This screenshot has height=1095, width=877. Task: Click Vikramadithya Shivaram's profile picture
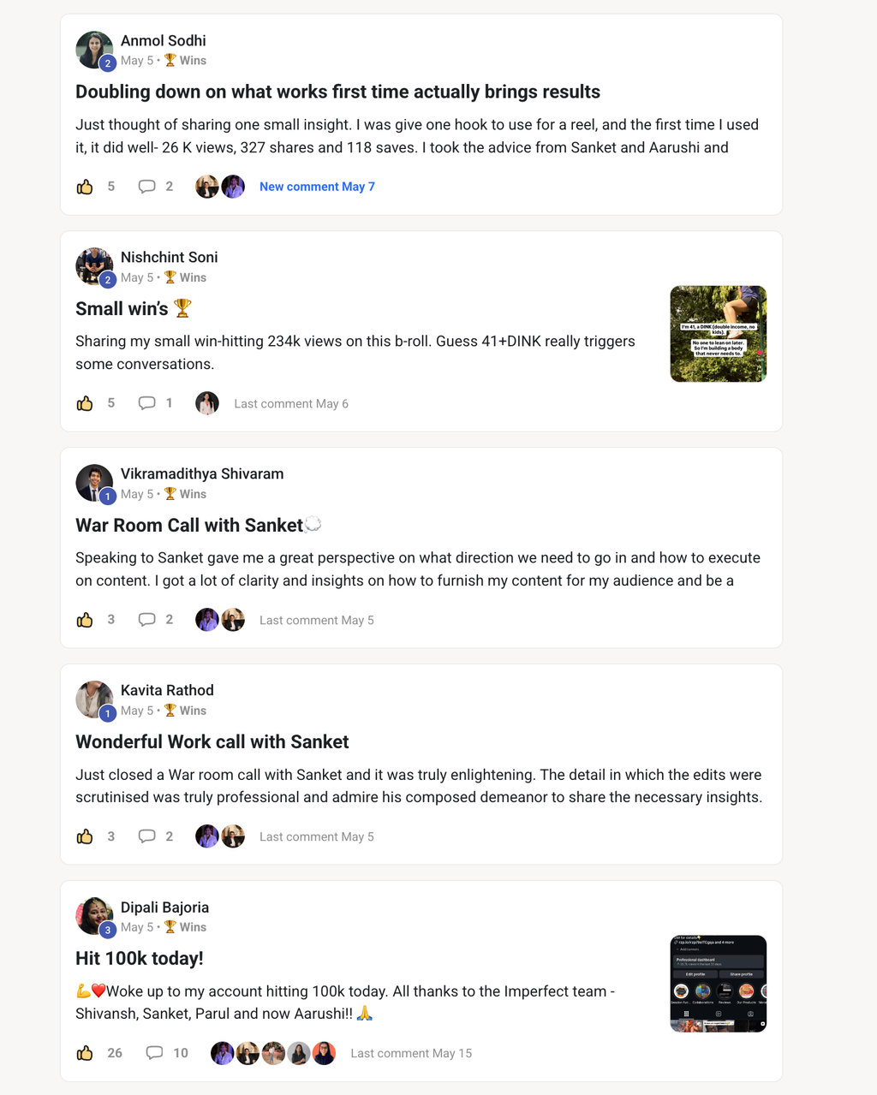pyautogui.click(x=94, y=483)
